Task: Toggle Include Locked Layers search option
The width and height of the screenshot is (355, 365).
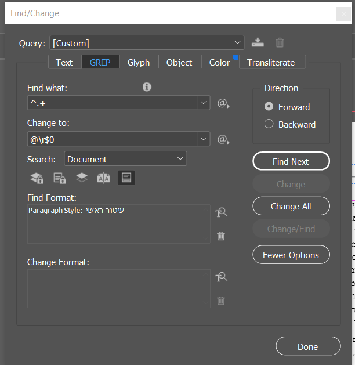Action: tap(37, 178)
